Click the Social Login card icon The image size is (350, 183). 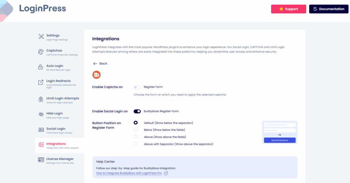[41, 130]
